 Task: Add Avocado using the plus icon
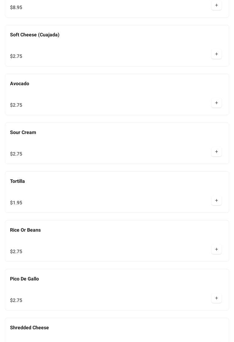pyautogui.click(x=216, y=103)
